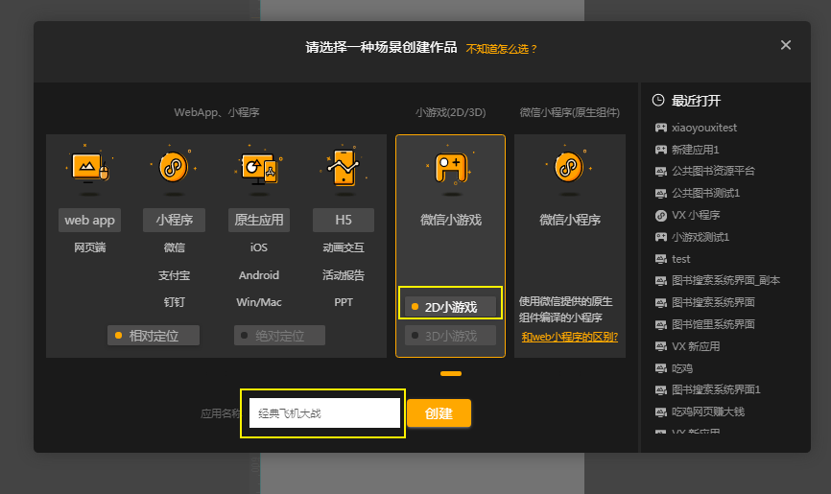The width and height of the screenshot is (831, 494).
Task: Click the Android platform text
Action: pos(259,275)
